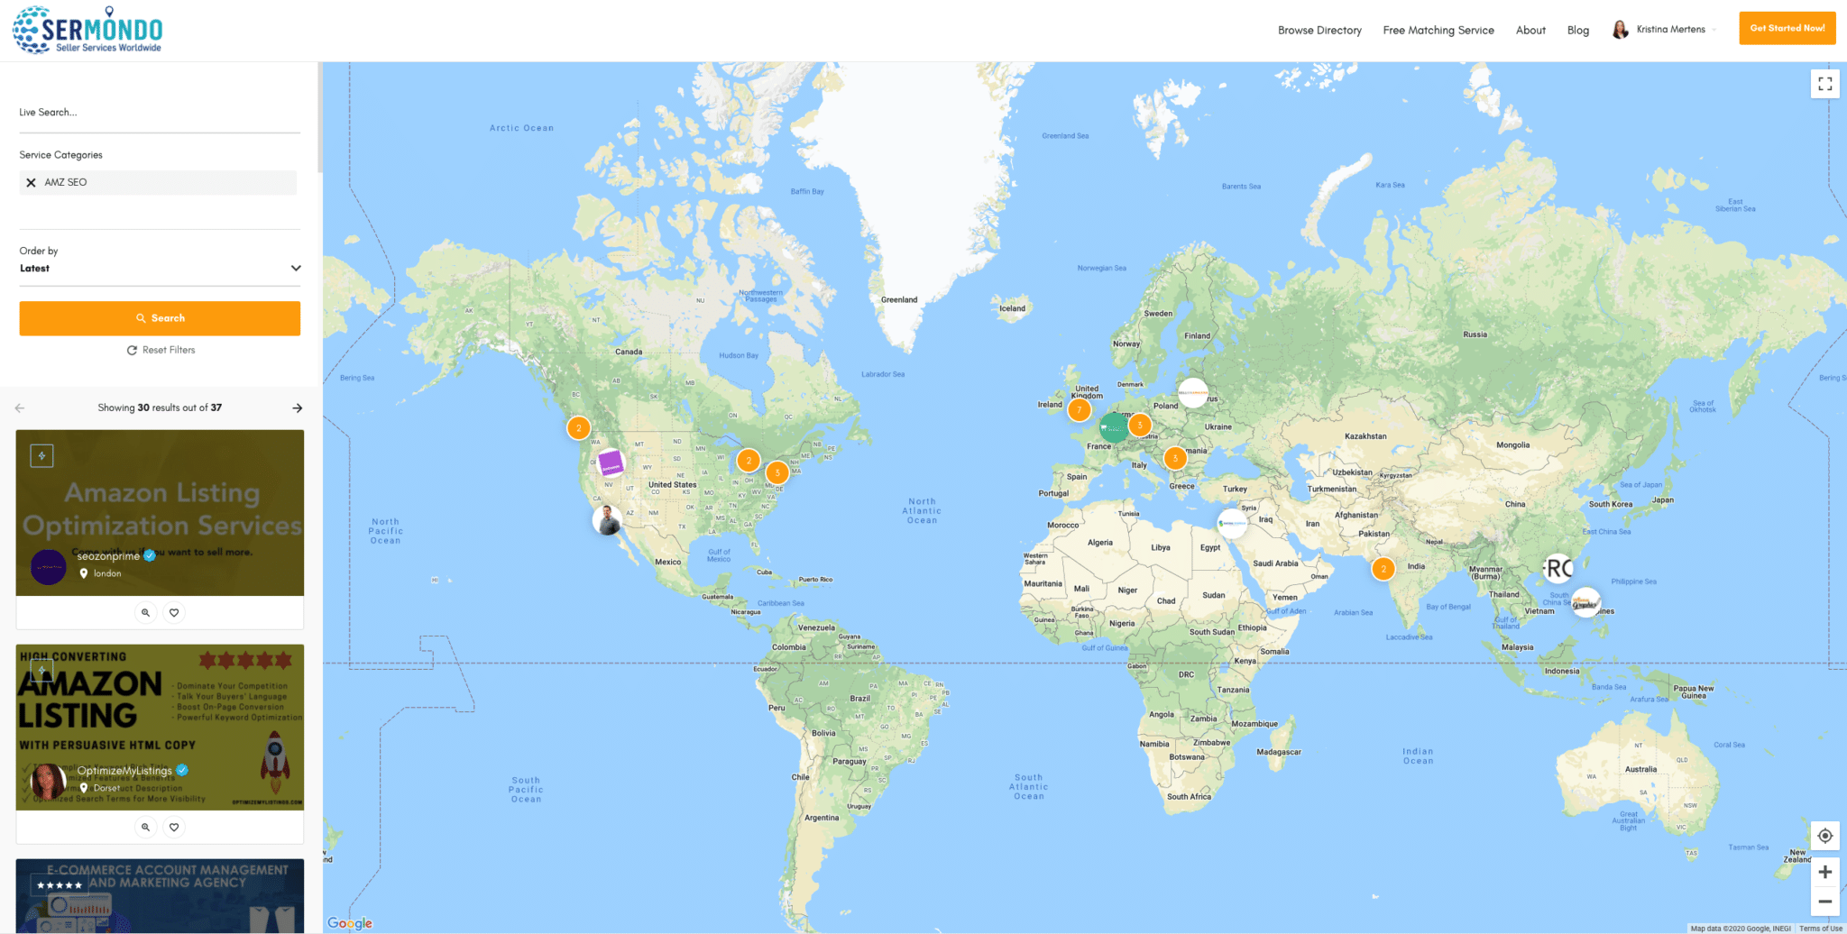Open the cluster of 2 near Seattle
The width and height of the screenshot is (1847, 934).
[579, 428]
